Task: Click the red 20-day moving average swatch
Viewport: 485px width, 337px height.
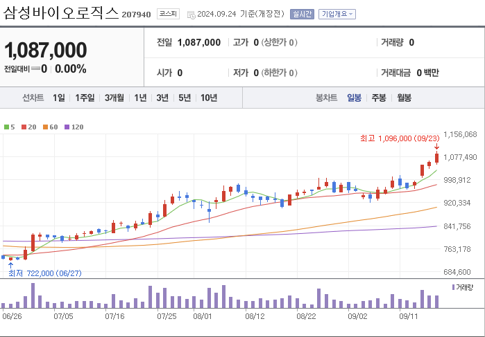Action: 24,127
